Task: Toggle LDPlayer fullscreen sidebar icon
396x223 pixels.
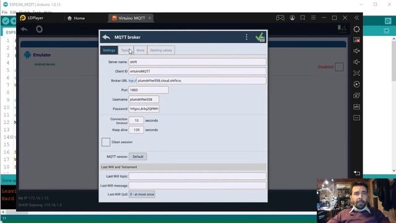Action: point(356,73)
